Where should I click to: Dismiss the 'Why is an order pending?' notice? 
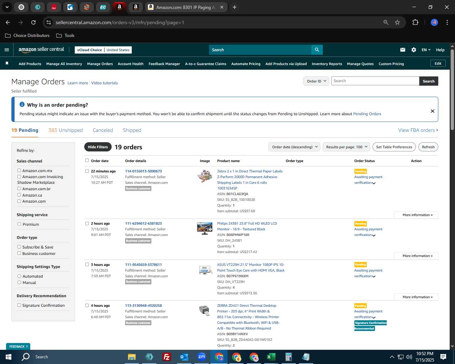(x=433, y=111)
